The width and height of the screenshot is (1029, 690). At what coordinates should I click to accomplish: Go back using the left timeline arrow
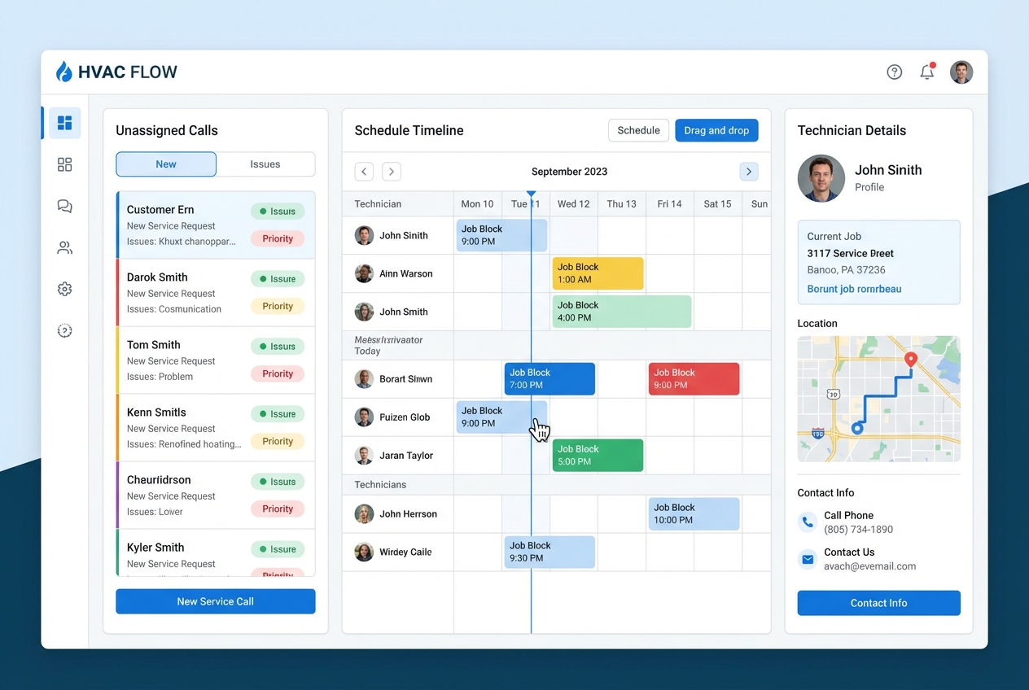coord(364,172)
